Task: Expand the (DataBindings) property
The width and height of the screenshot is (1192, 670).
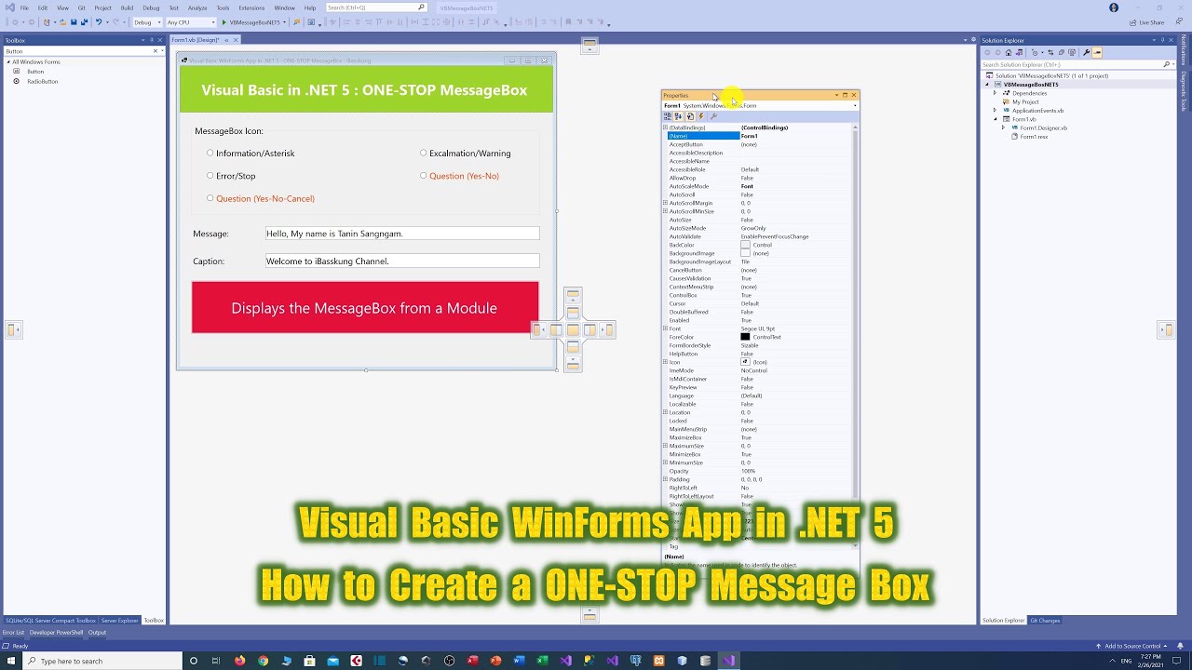Action: click(x=665, y=127)
